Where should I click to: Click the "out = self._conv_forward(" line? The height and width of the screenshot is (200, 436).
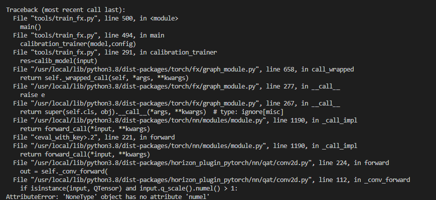(x=64, y=171)
